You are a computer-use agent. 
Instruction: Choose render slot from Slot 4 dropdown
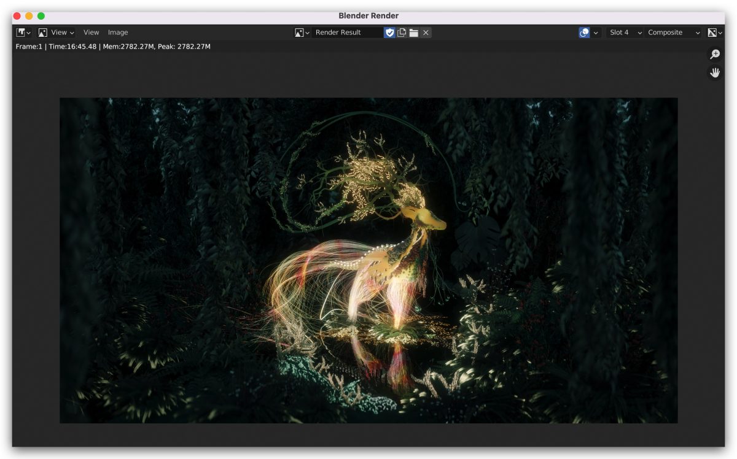coord(625,33)
